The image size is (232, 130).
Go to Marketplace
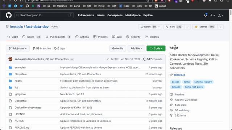pos(133,15)
